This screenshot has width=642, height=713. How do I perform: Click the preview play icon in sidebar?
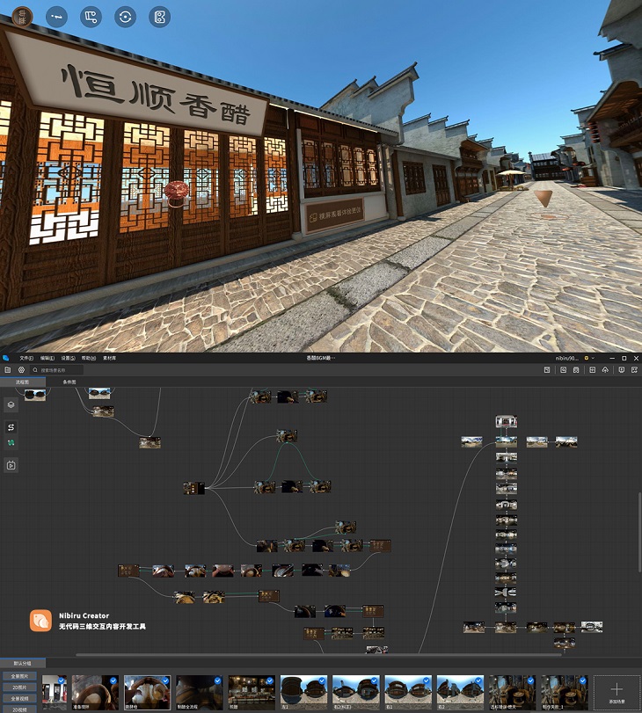click(11, 465)
